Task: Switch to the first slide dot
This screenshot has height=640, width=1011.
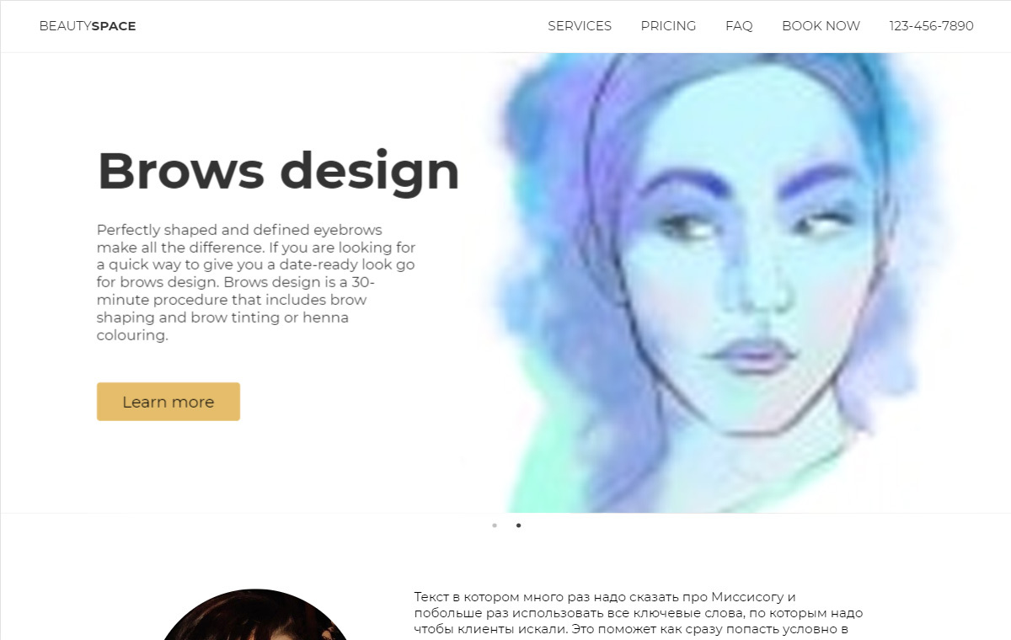Action: point(495,525)
